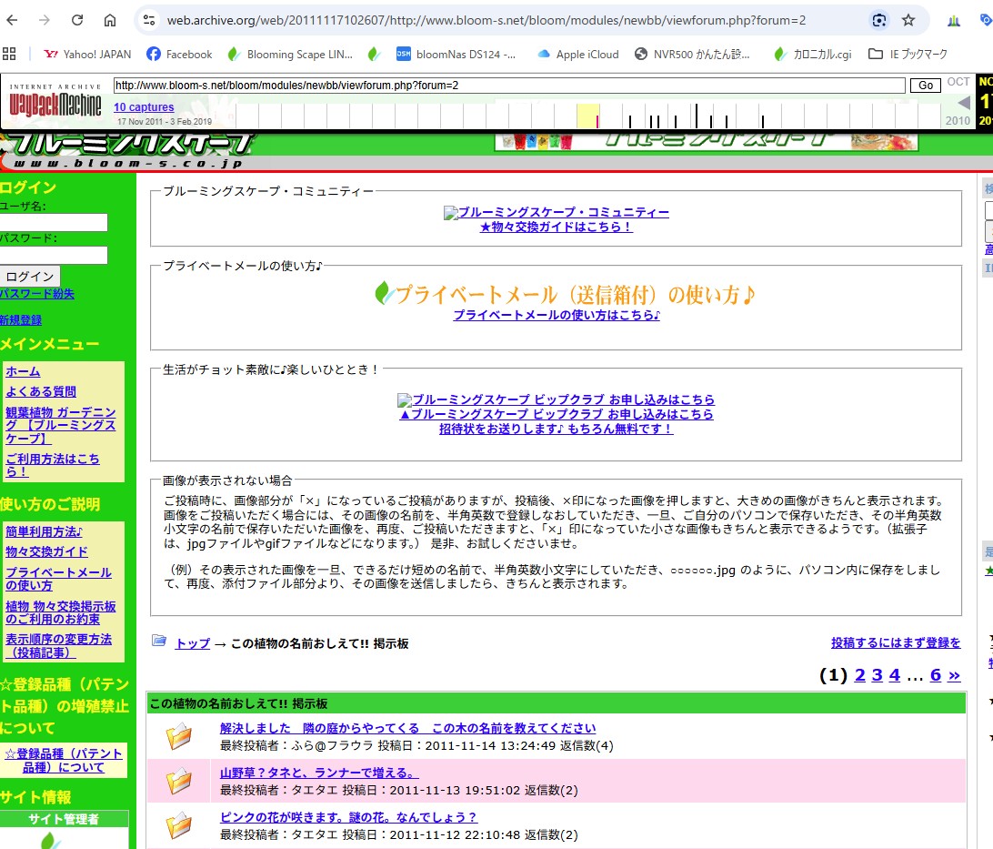Open the browser home page icon
993x849 pixels.
110,20
